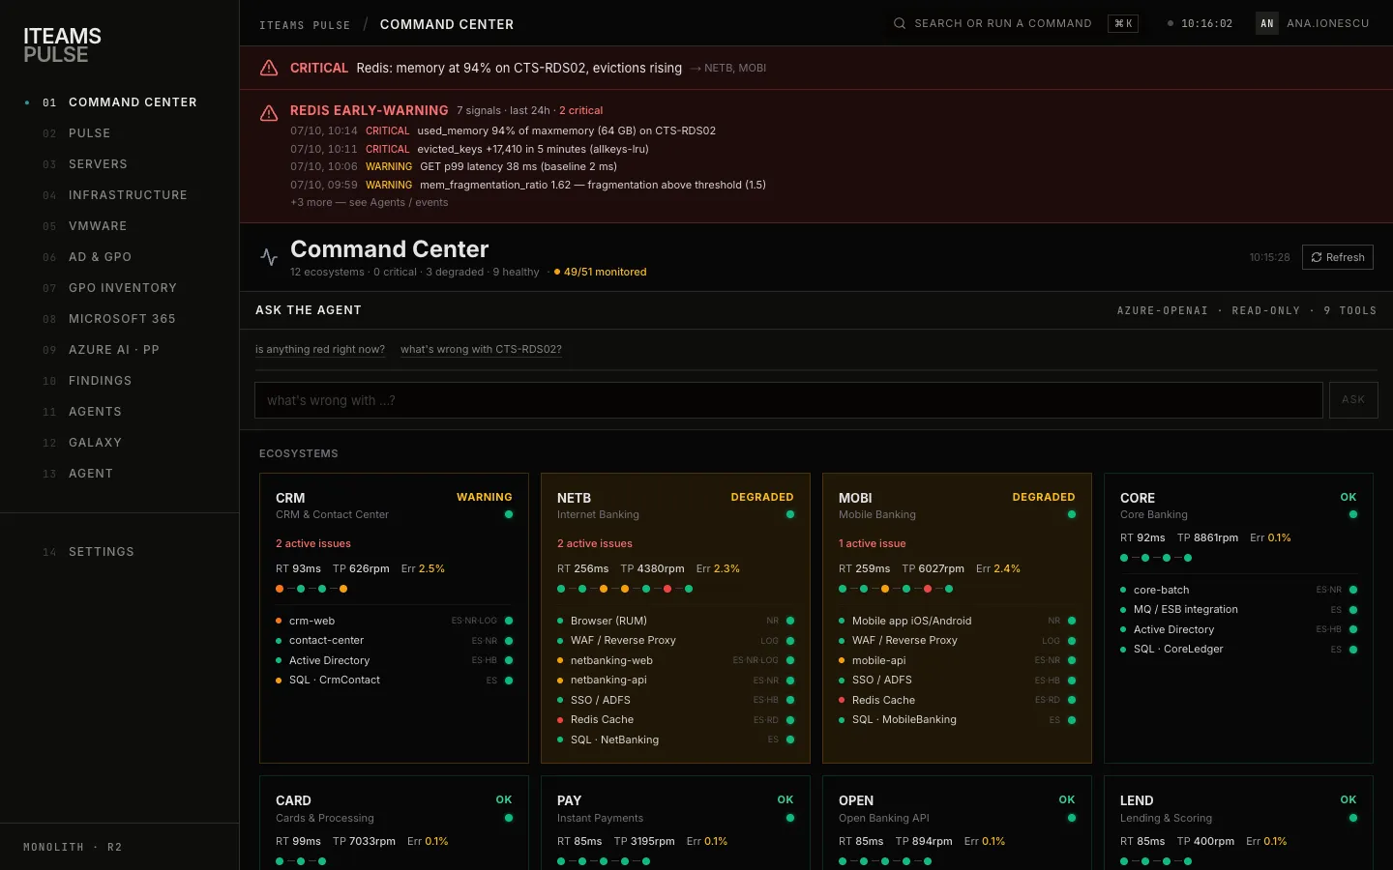Open the Pulse page in the sidebar
The height and width of the screenshot is (870, 1393).
point(120,133)
